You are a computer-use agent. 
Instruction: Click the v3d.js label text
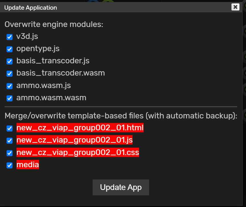27,36
